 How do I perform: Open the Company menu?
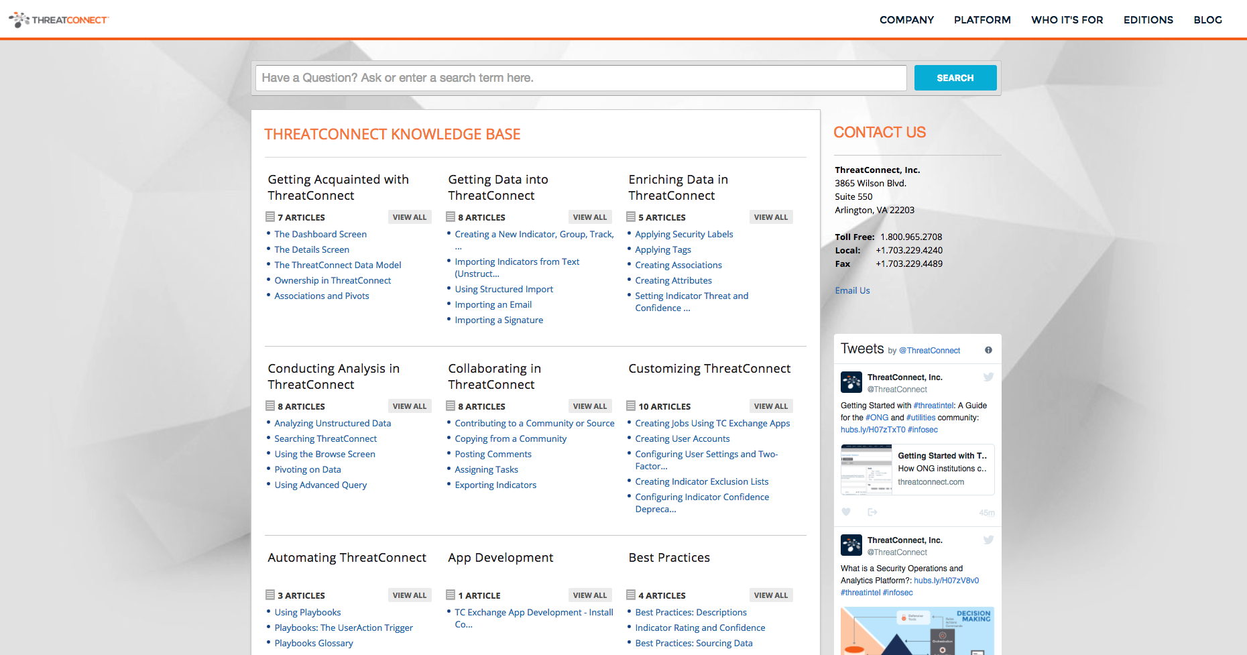[906, 20]
